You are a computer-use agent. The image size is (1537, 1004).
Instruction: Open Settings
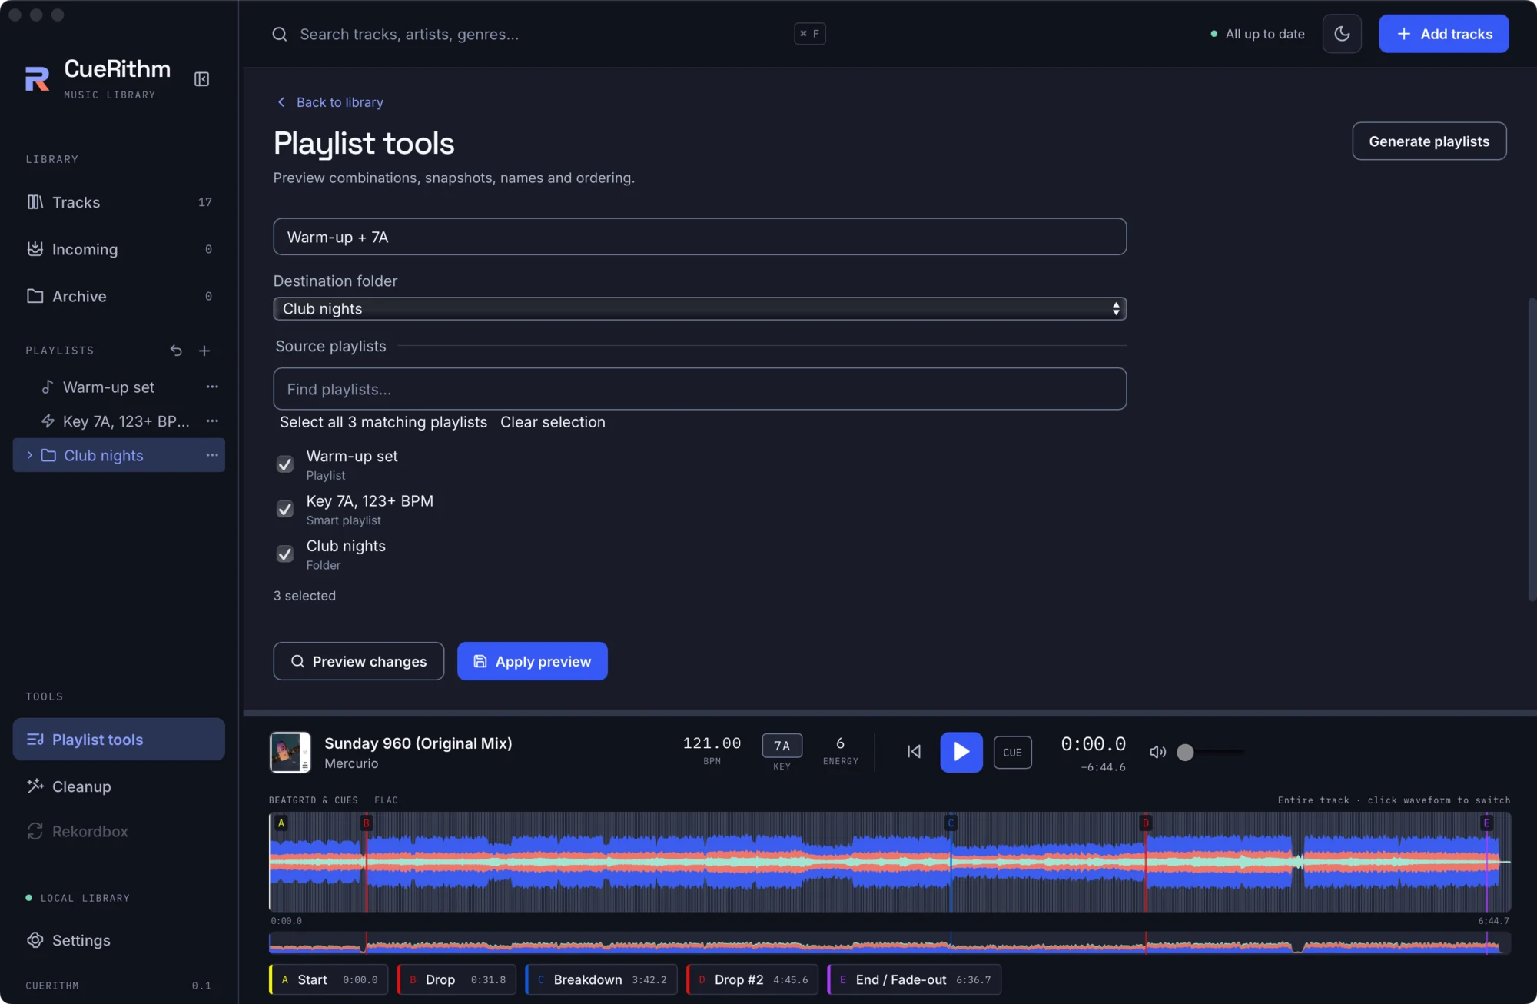click(x=119, y=940)
